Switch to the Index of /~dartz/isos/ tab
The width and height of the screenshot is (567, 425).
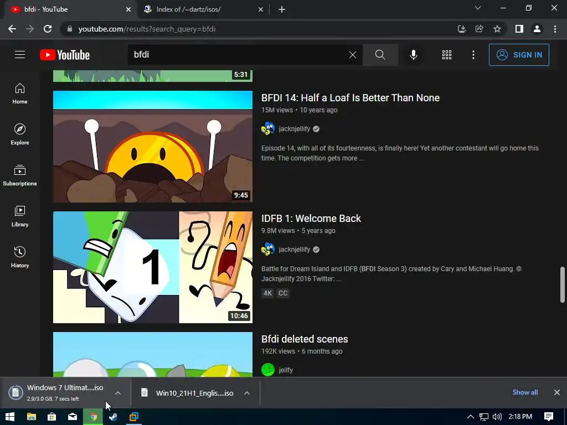[203, 9]
